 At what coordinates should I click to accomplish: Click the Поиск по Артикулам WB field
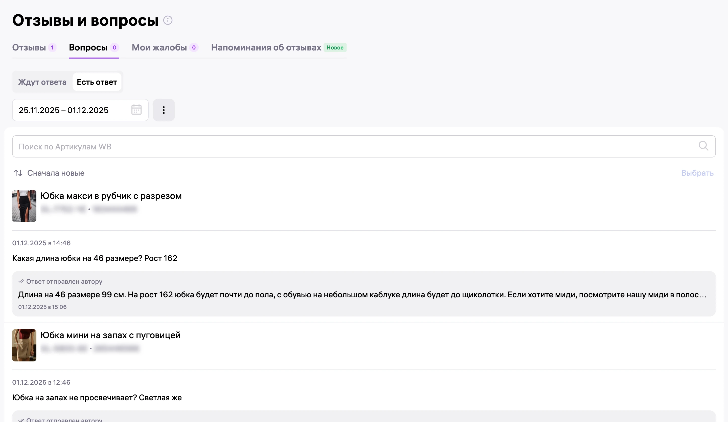[364, 146]
